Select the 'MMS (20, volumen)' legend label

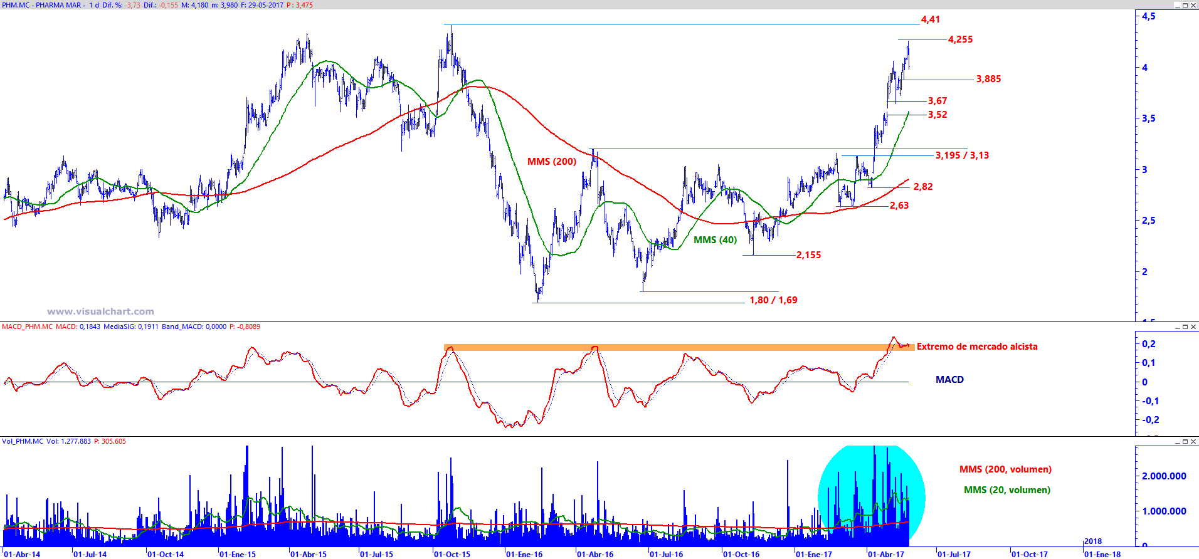point(1007,490)
